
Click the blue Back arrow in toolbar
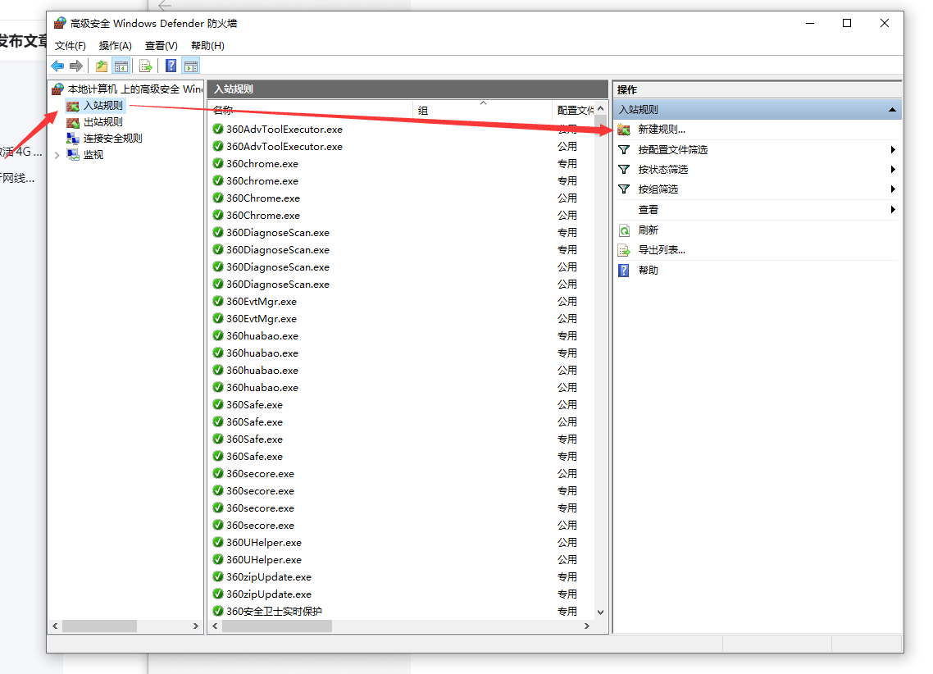57,66
